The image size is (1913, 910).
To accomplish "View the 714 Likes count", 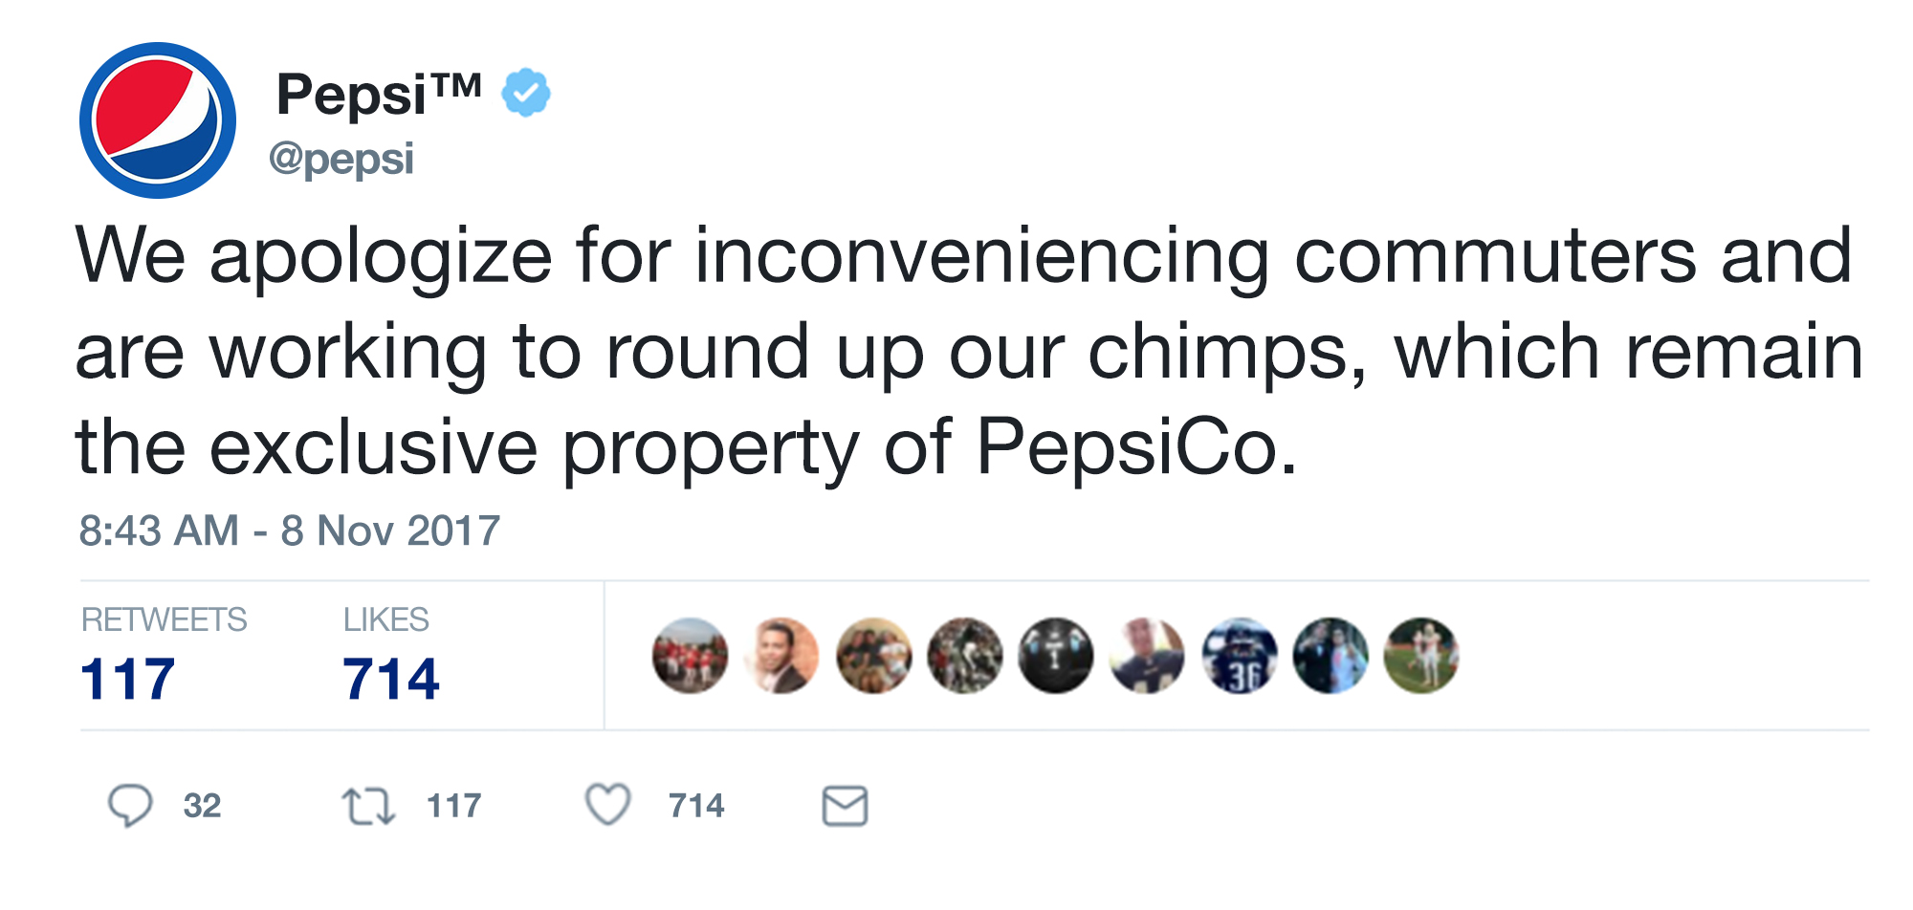I will pyautogui.click(x=391, y=656).
